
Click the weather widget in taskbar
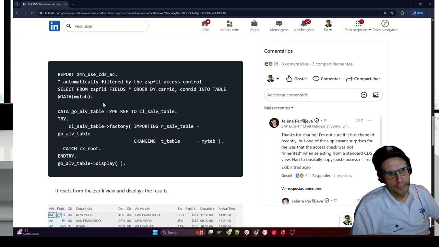[28, 232]
